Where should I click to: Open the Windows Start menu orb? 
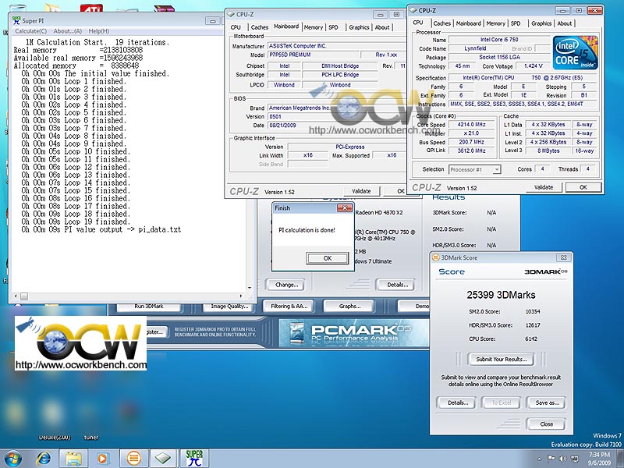13,459
